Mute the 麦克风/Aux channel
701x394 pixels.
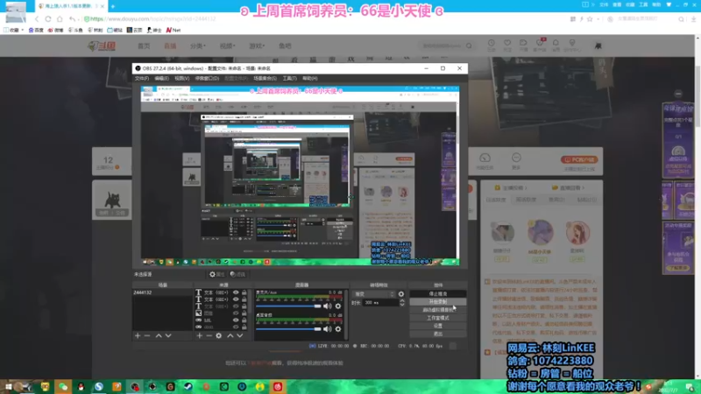[328, 306]
